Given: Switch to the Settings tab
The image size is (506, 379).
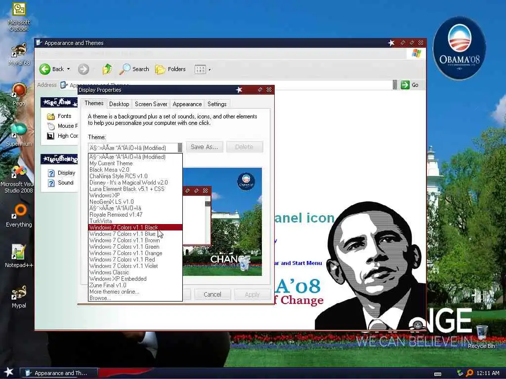Looking at the screenshot, I should (x=217, y=104).
